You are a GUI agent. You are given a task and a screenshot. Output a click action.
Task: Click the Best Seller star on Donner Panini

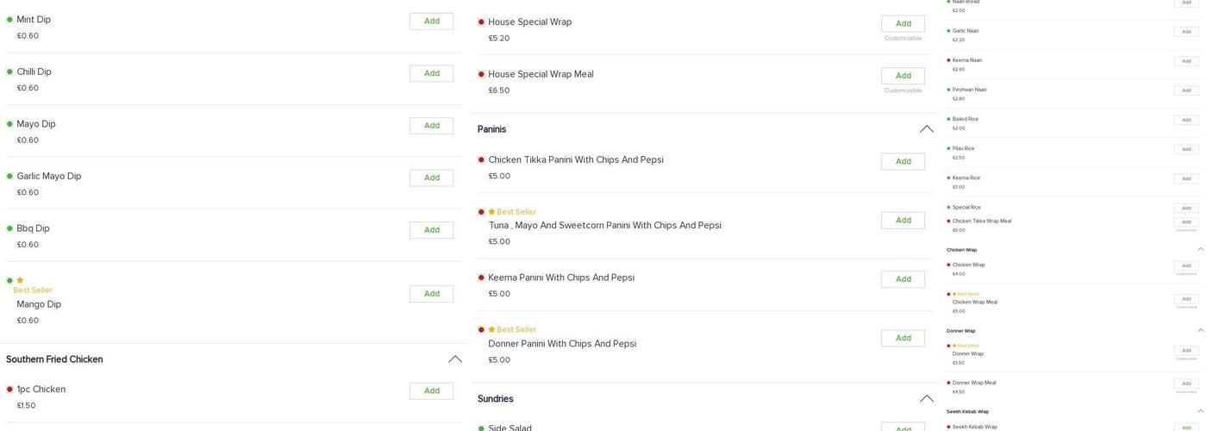pos(491,330)
